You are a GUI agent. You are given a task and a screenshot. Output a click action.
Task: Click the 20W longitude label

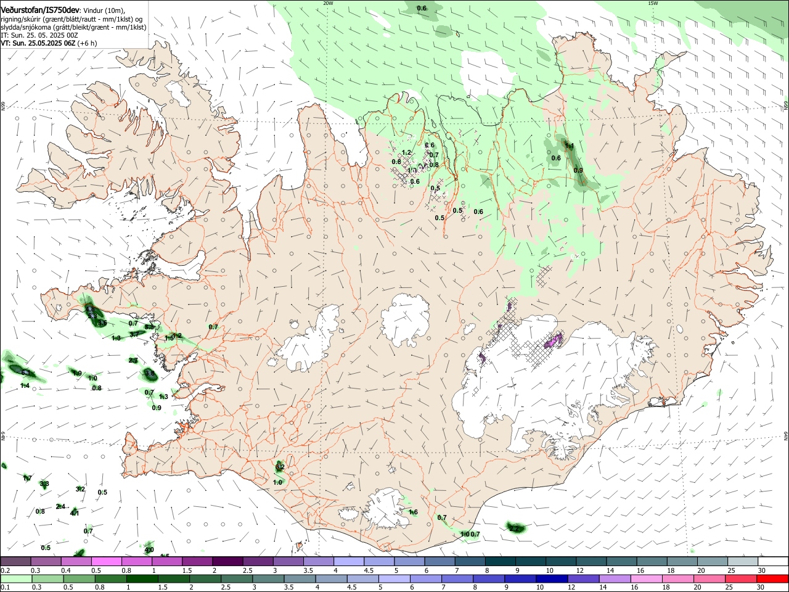tap(328, 2)
